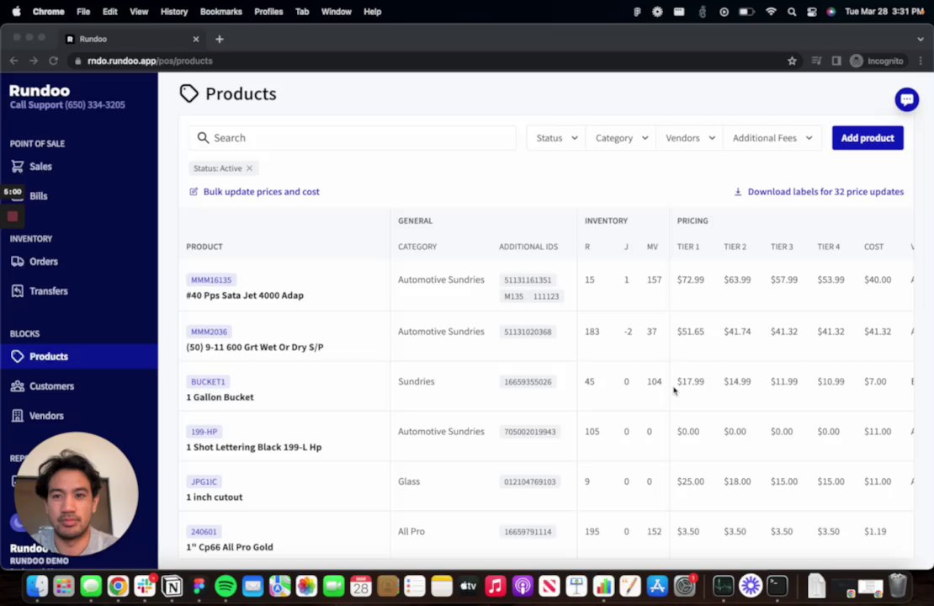Click the 111123 additional ID tag
The height and width of the screenshot is (606, 934).
(x=545, y=296)
